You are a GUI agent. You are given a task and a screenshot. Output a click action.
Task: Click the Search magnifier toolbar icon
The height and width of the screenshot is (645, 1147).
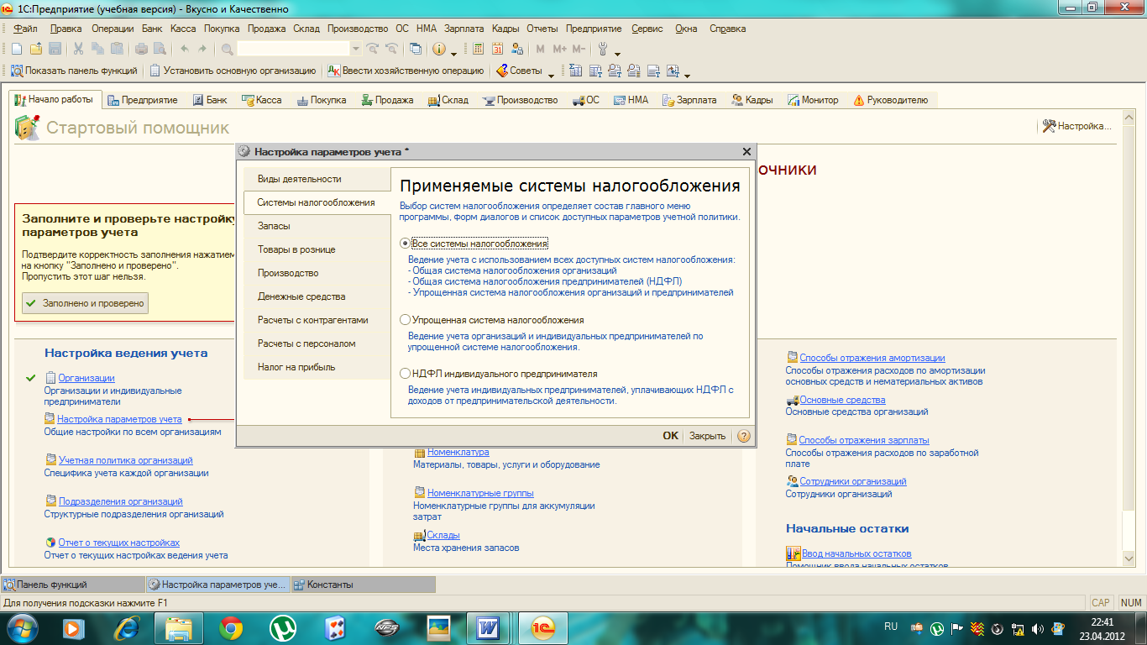227,49
